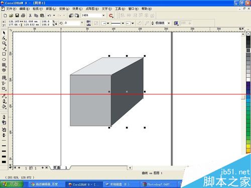Open the Outline tool flyout
This screenshot has height=188, width=251.
[x=4, y=101]
